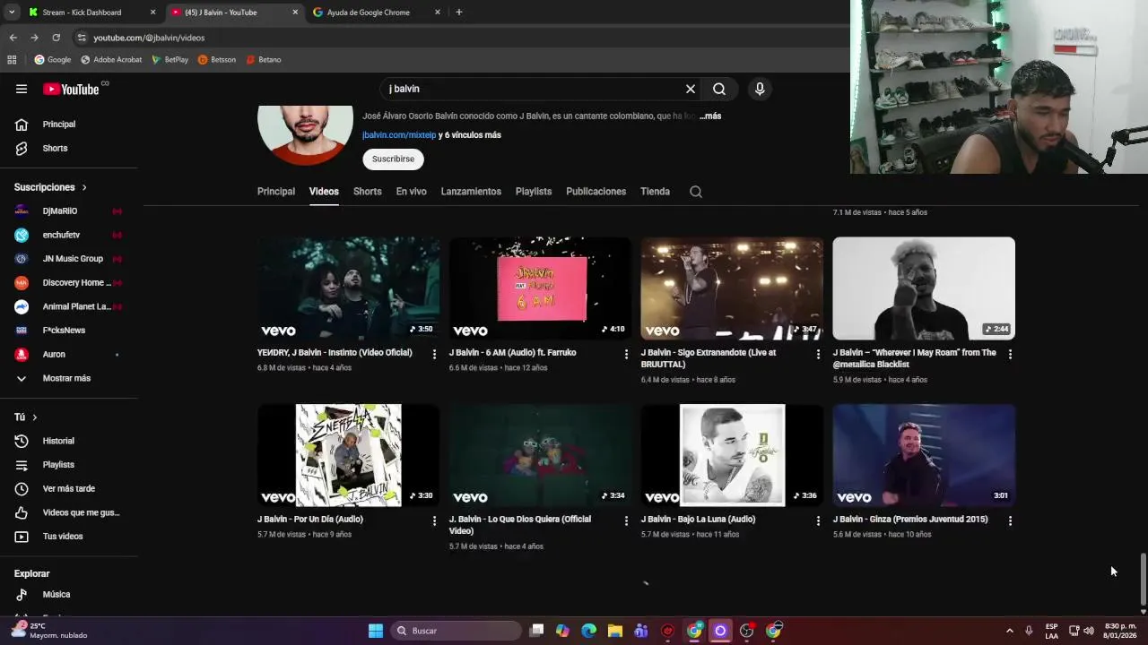Clear the search box with the X icon
1148x645 pixels.
(x=691, y=89)
